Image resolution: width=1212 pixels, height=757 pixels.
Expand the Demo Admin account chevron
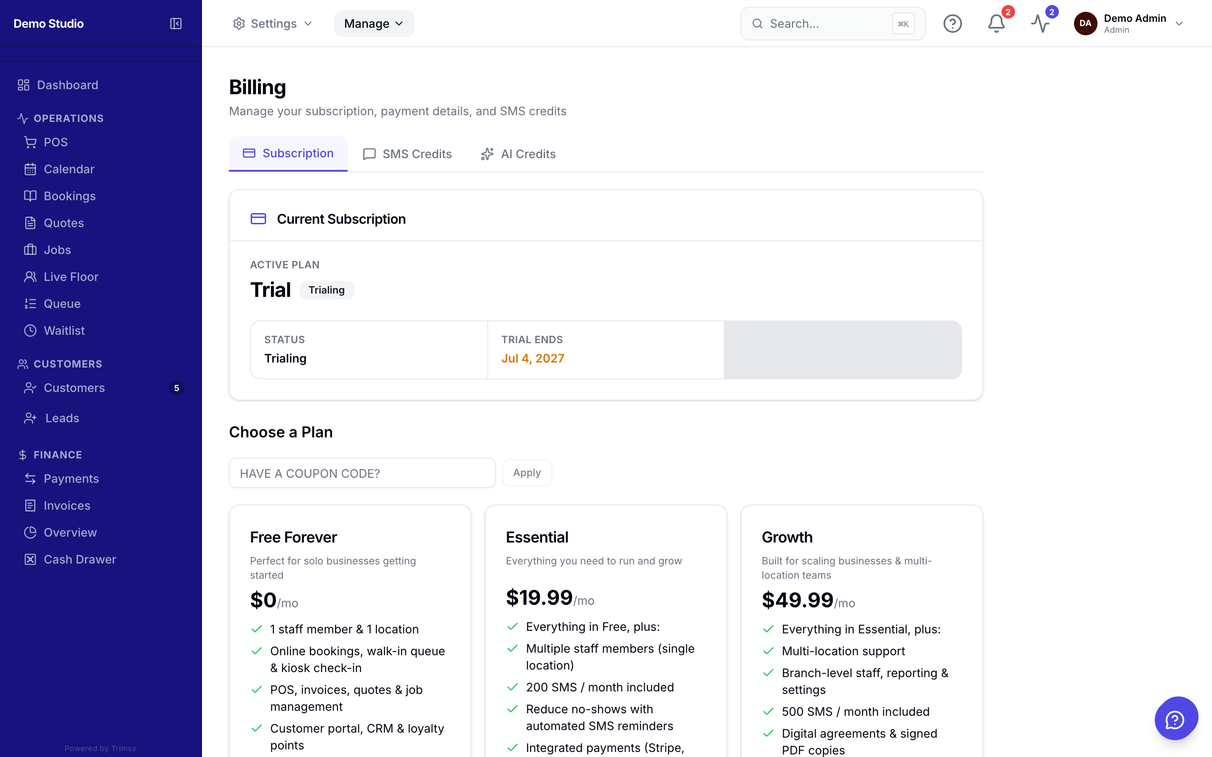pos(1179,24)
